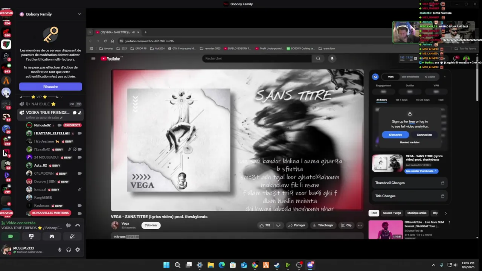Click the 85 nouvelles mentions pill
The height and width of the screenshot is (271, 482).
point(51,213)
